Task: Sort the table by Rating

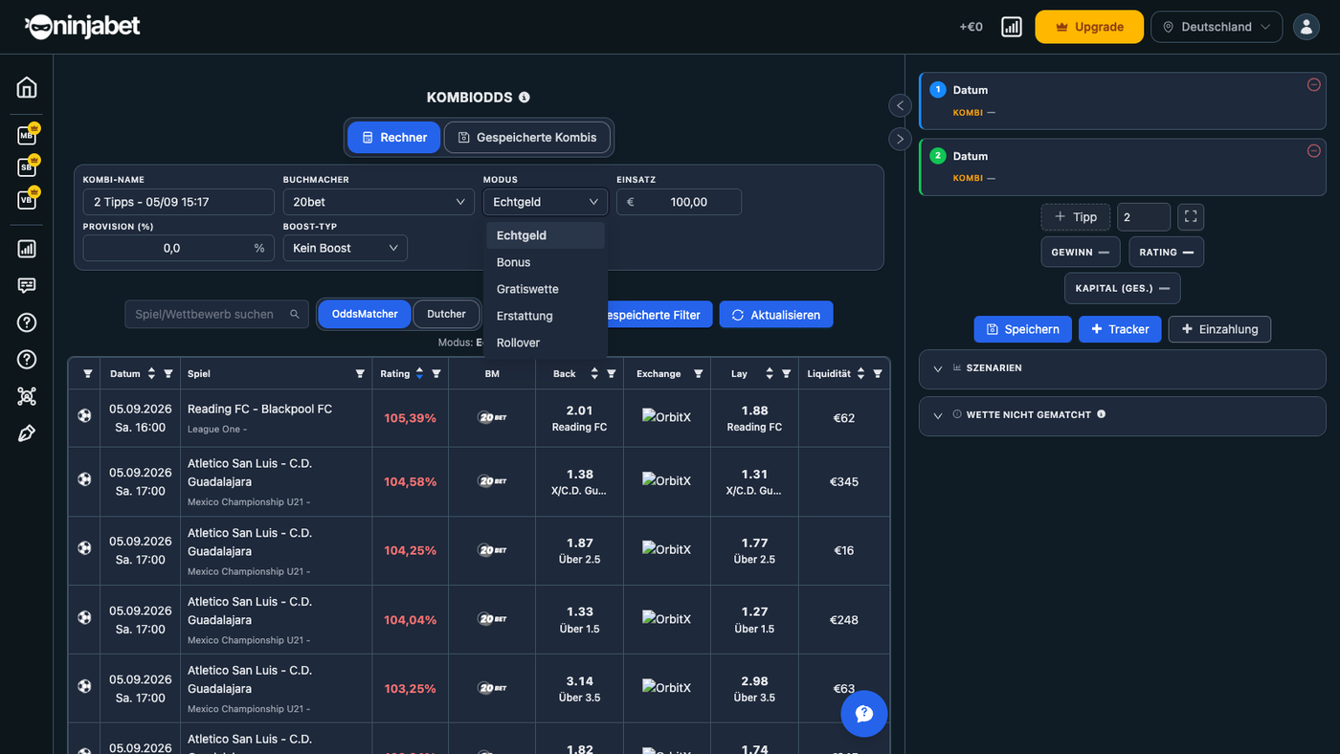Action: (419, 374)
